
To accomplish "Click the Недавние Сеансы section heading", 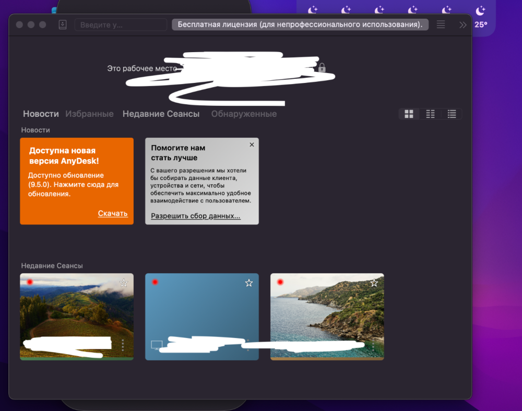I will tap(52, 265).
